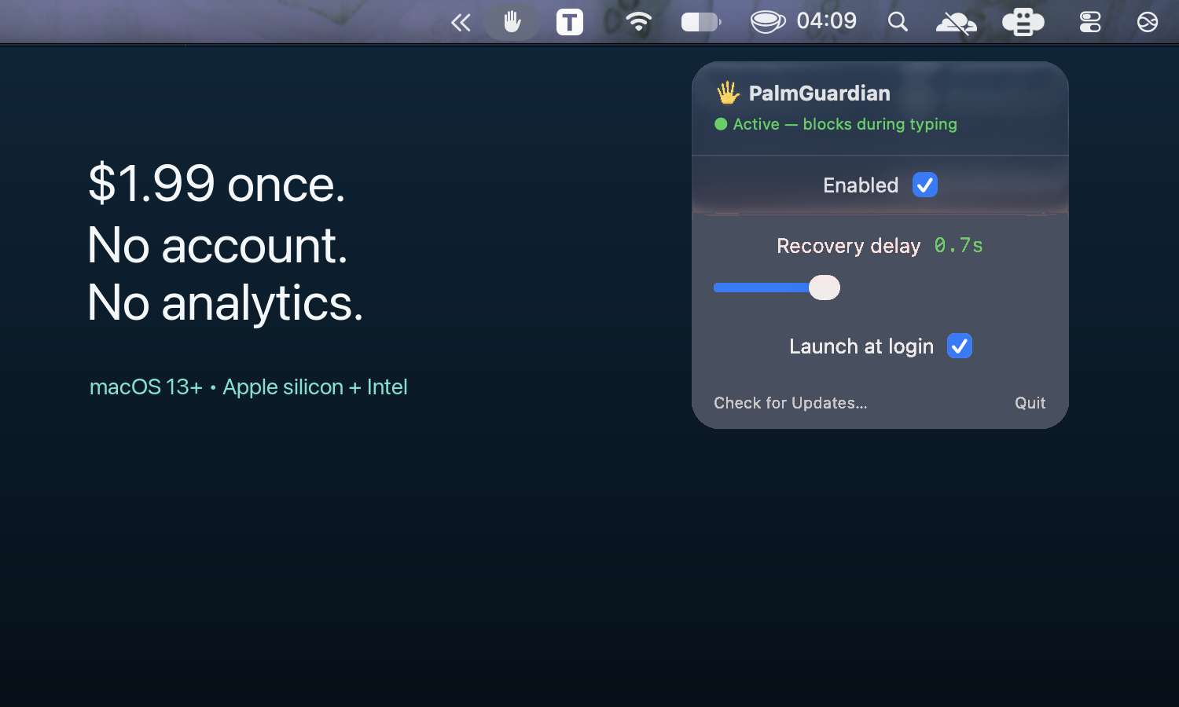Image resolution: width=1179 pixels, height=707 pixels.
Task: Click the 0.7s recovery delay value
Action: 958,246
